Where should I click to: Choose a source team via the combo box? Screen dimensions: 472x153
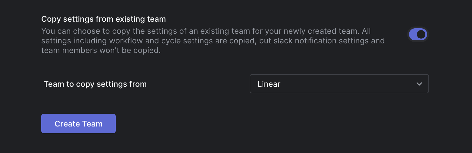click(x=339, y=84)
